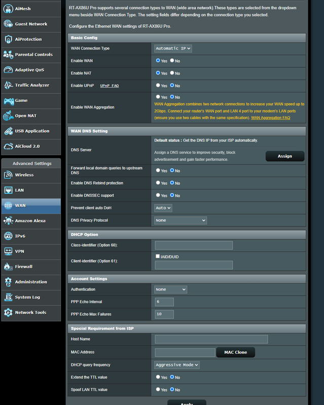
Task: Open the DHCP query frequency dropdown
Action: tap(177, 365)
